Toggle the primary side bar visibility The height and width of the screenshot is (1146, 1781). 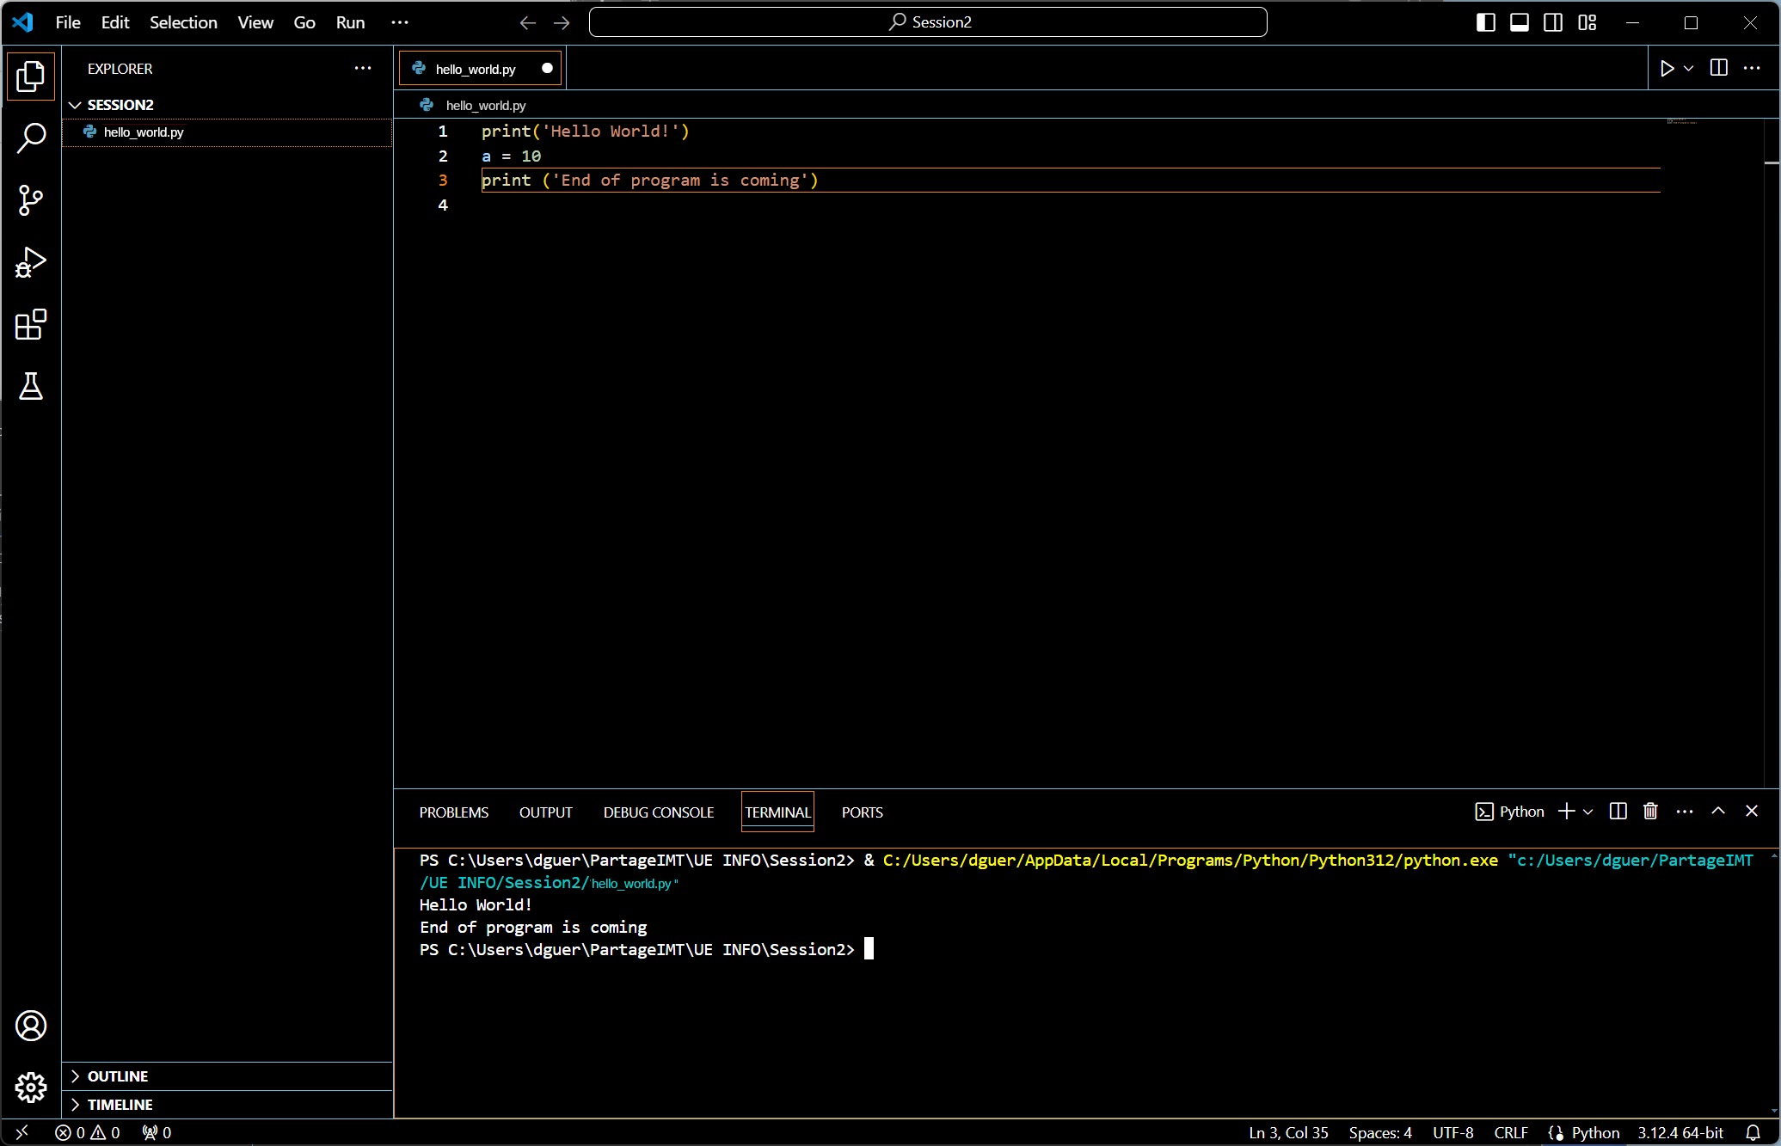click(x=1485, y=22)
